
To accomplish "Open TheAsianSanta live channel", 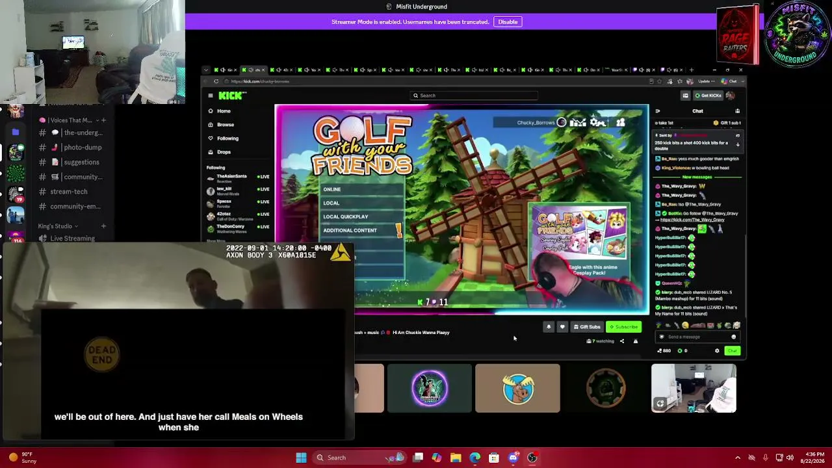I will point(238,177).
